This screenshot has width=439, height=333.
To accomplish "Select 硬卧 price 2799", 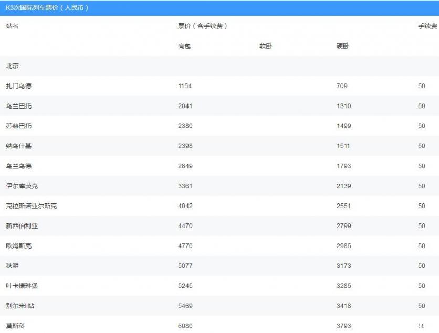I will coord(343,226).
